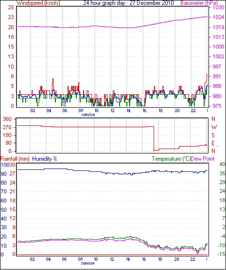
Task: Click the 50 humidity scale label
Action: [x=3, y=210]
